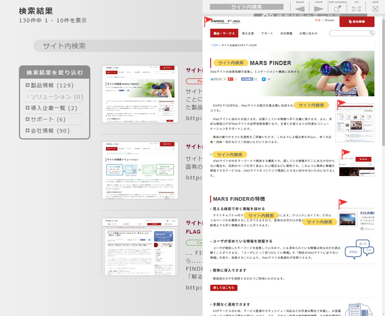
Task: Select the ソリューション (0) filter item
Action: (x=55, y=97)
